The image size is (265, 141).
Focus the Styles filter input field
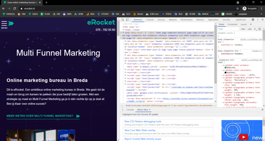(228, 29)
